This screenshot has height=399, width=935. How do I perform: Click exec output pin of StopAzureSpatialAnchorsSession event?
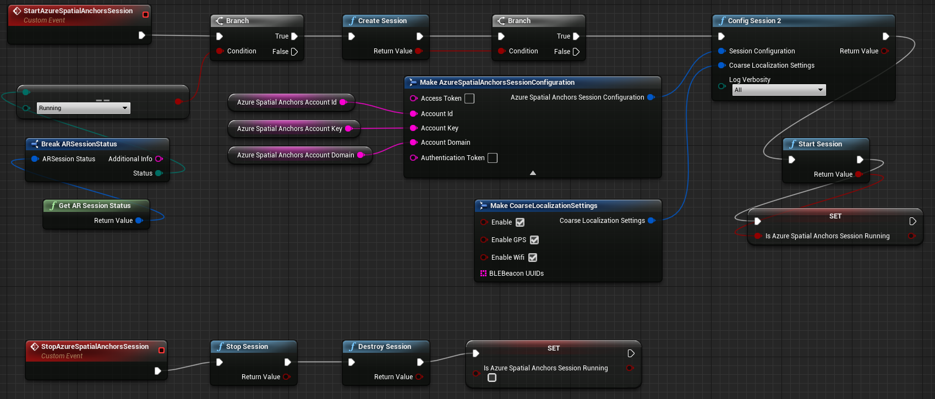click(x=158, y=371)
